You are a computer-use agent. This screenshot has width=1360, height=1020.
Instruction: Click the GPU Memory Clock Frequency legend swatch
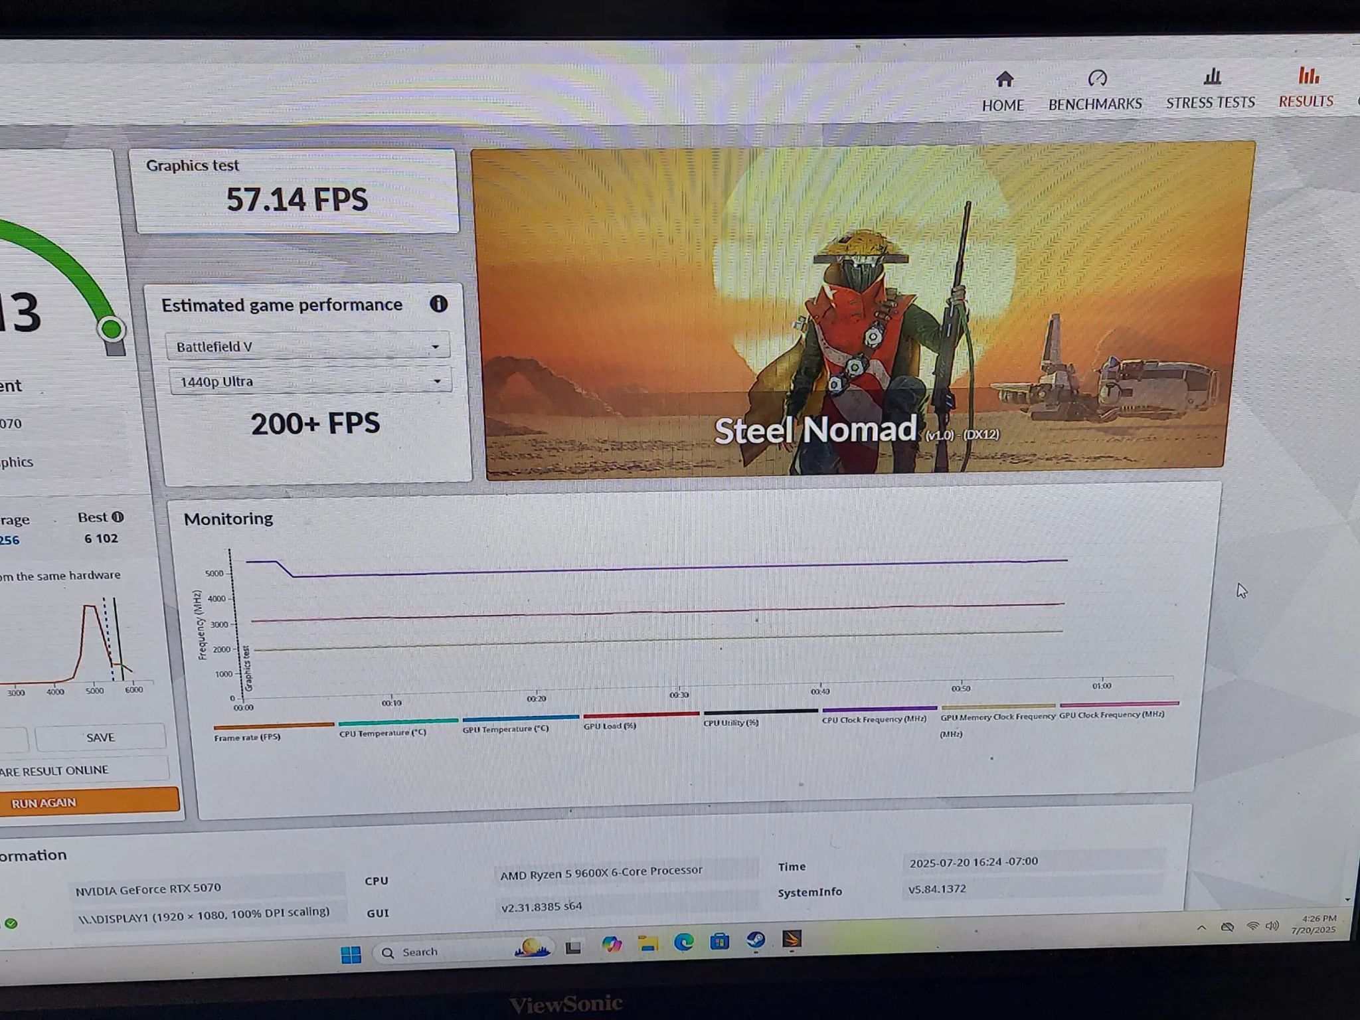pyautogui.click(x=998, y=706)
